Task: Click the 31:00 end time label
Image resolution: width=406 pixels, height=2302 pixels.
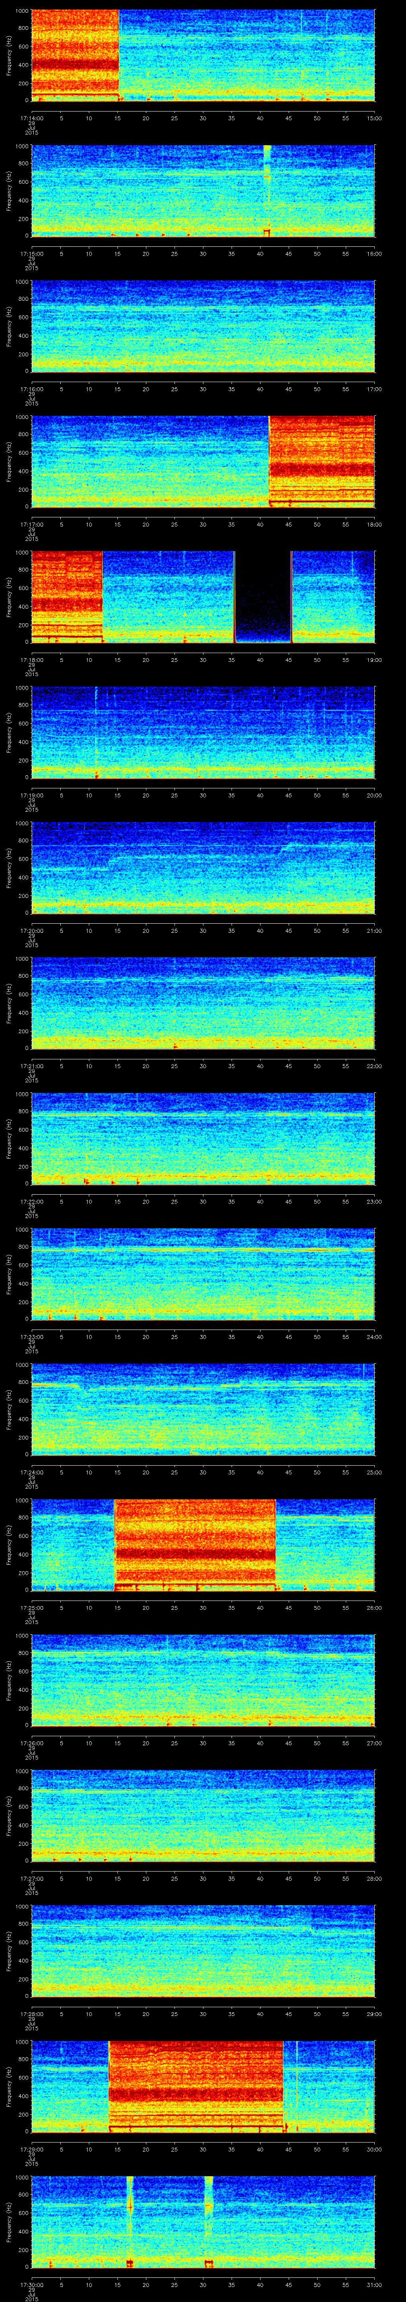Action: [374, 2284]
